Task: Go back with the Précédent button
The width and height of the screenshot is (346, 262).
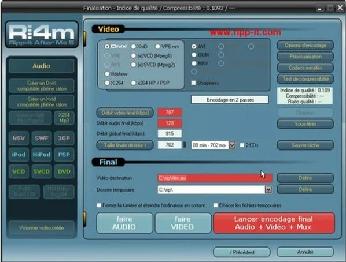Action: coord(242,252)
